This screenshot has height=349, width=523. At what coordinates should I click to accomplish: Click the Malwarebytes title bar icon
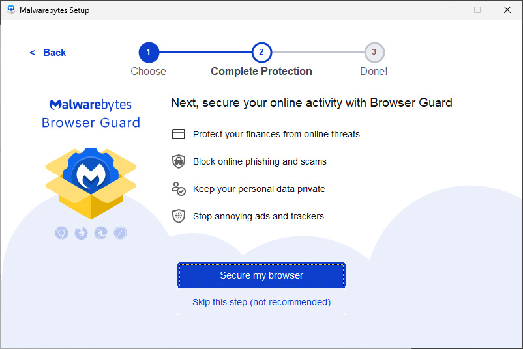11,10
